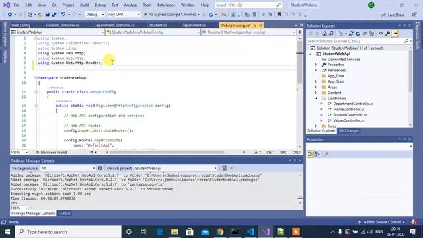The height and width of the screenshot is (238, 423).
Task: Expand the Properties node in Solution Explorer
Action: tap(315, 65)
